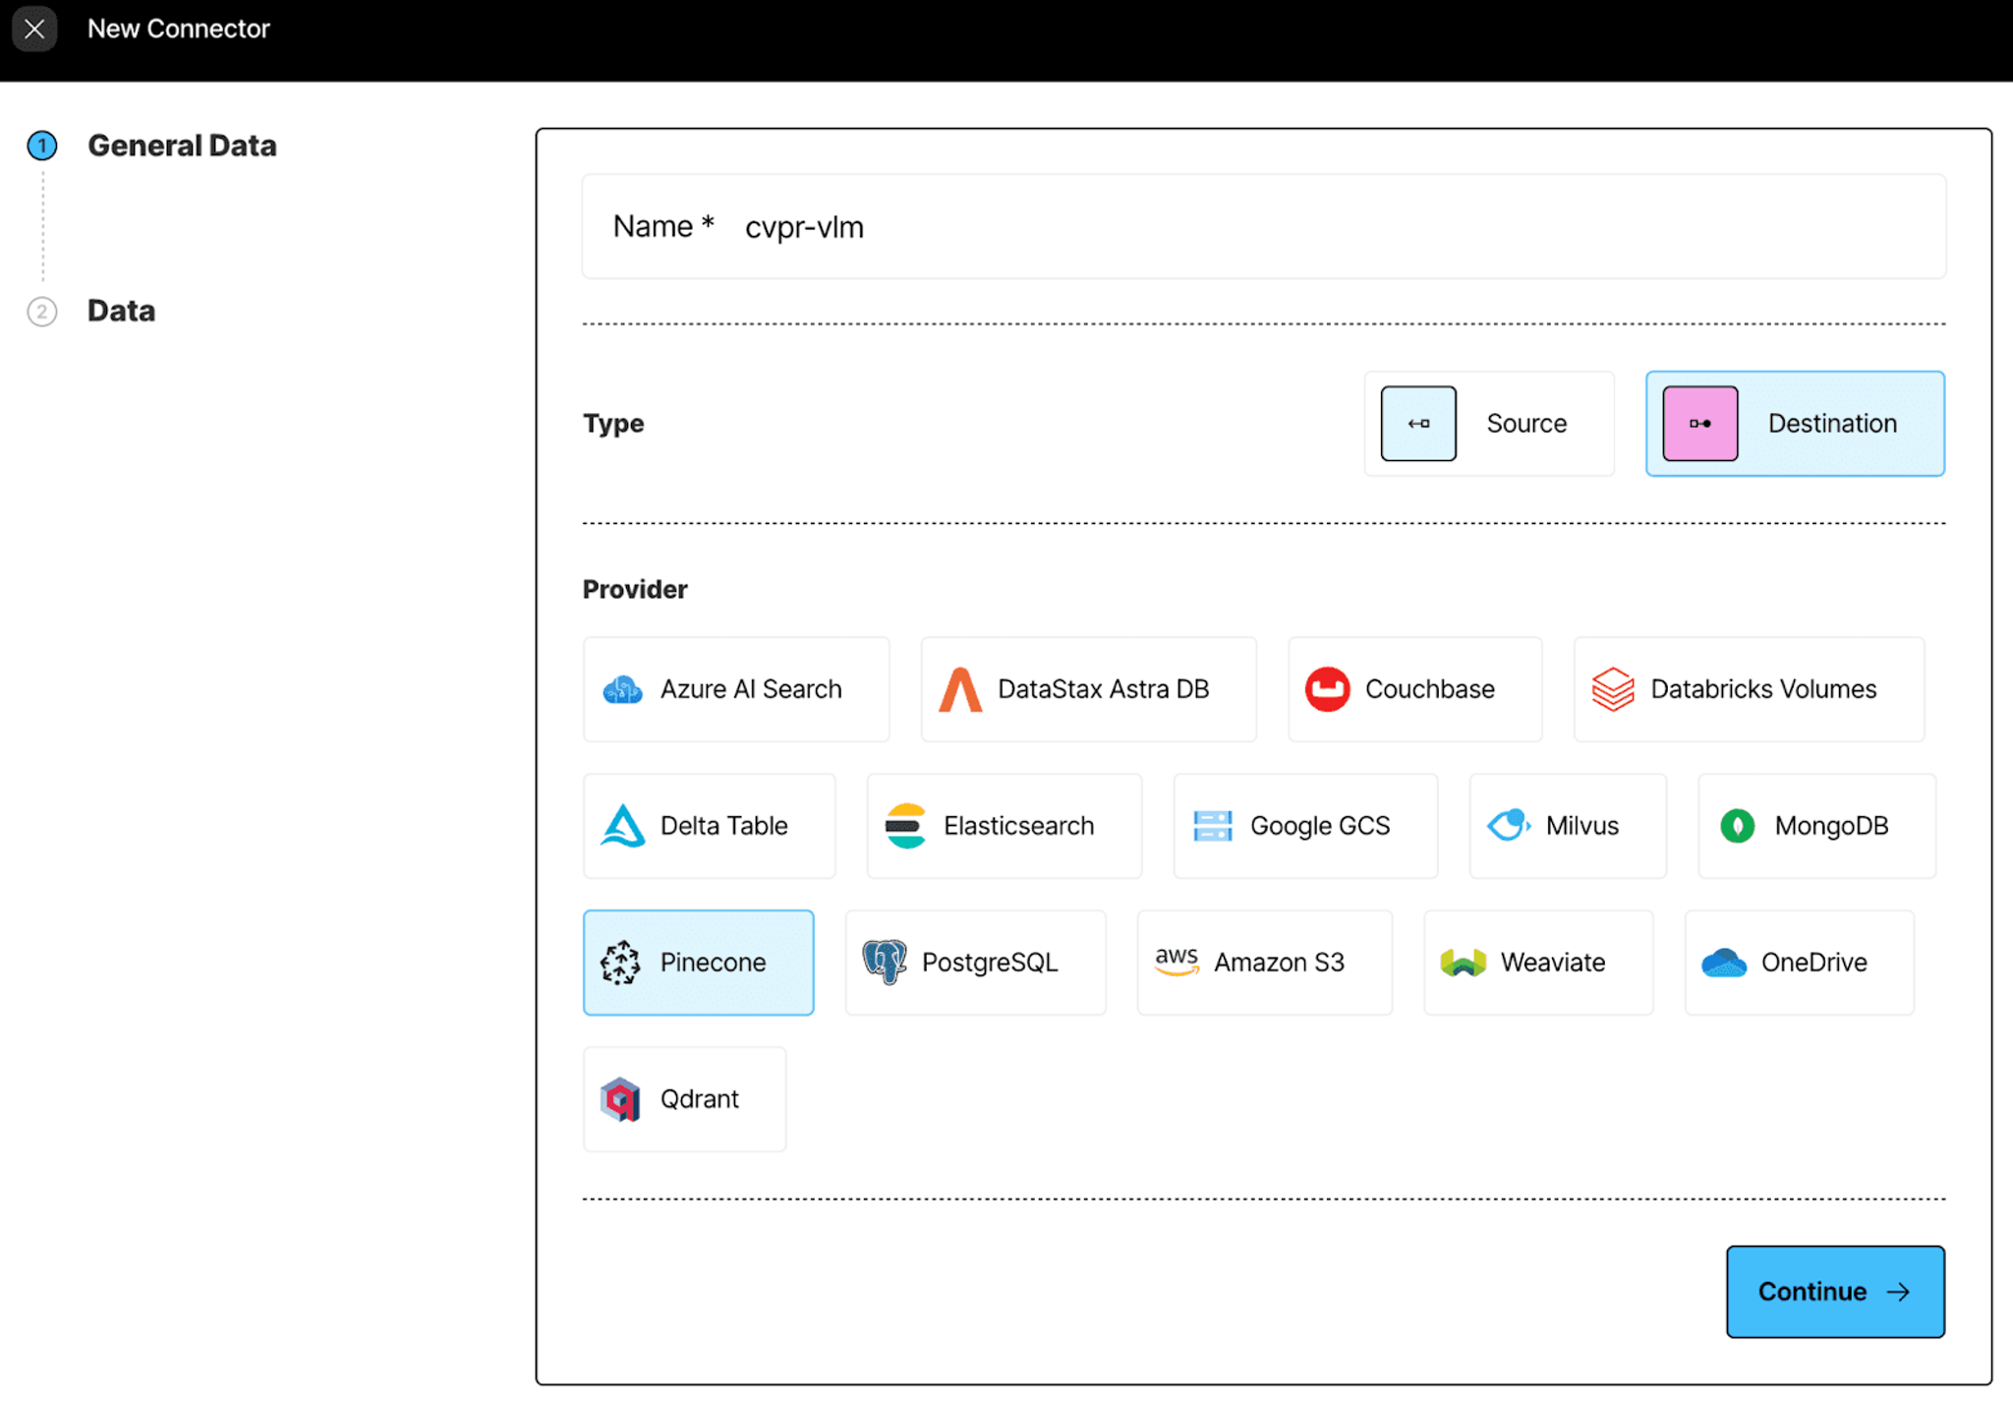2013x1406 pixels.
Task: Click the Delta Table triangle logo
Action: tap(622, 826)
